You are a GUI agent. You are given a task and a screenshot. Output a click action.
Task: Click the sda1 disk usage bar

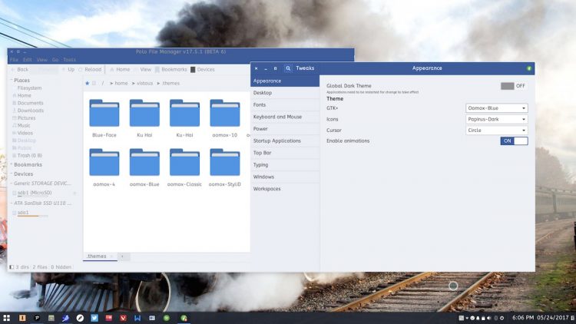click(33, 216)
